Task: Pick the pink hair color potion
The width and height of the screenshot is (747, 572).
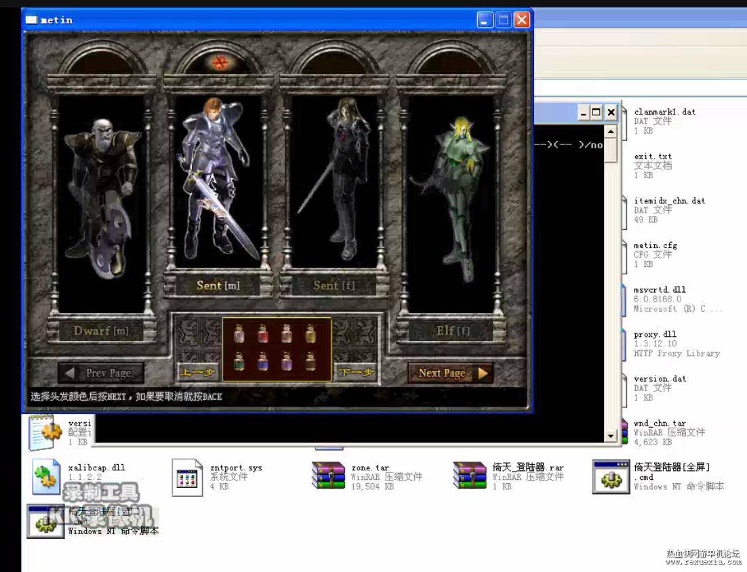Action: (286, 333)
